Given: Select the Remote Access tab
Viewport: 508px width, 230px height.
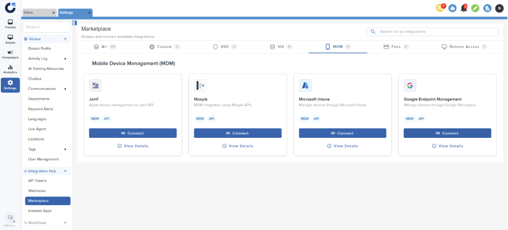Looking at the screenshot, I should tap(464, 47).
